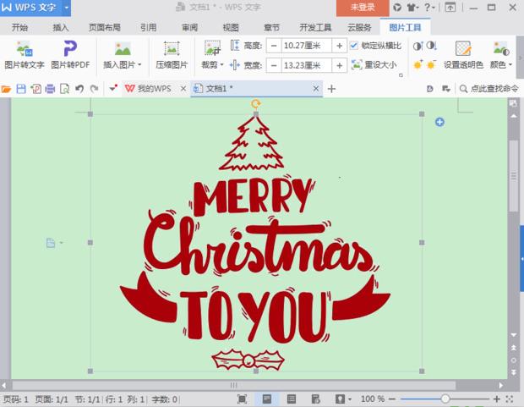The width and height of the screenshot is (524, 407).
Task: Switch to the 开始 tab
Action: [19, 27]
